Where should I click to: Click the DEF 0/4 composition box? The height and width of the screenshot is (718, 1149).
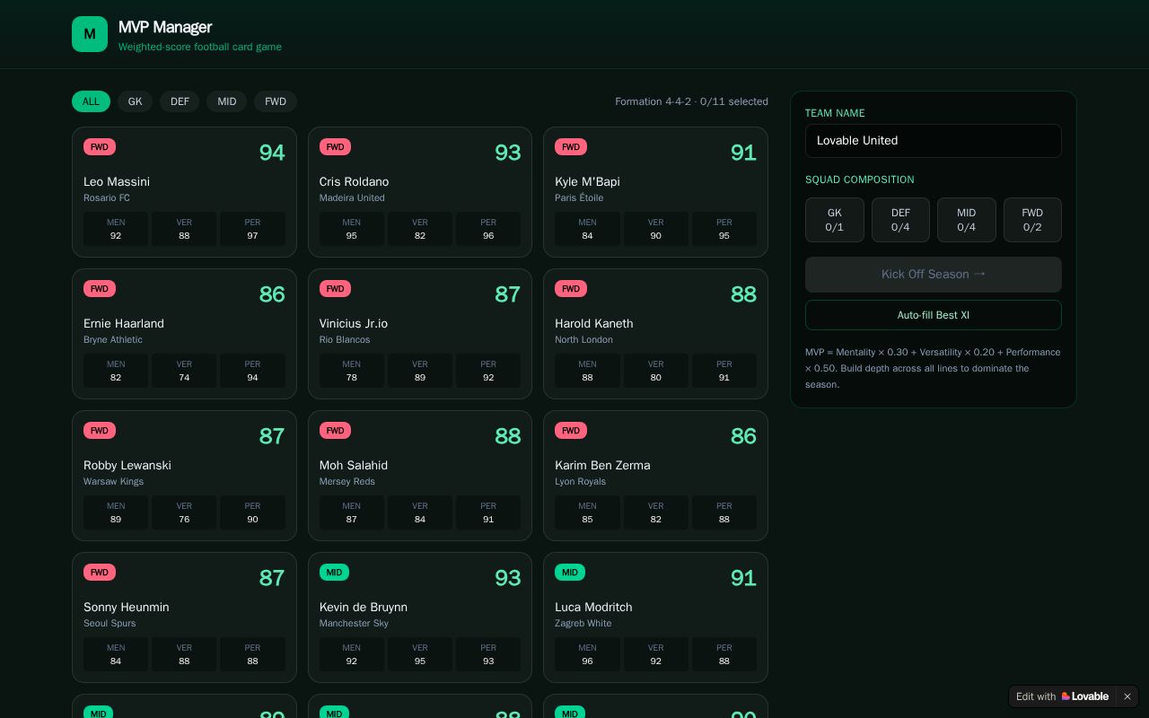point(900,220)
